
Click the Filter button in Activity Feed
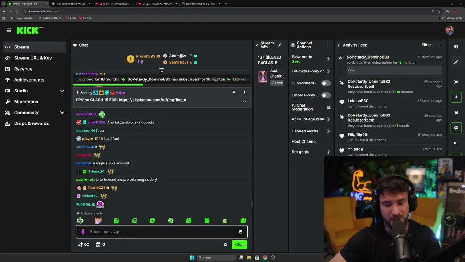pyautogui.click(x=426, y=45)
